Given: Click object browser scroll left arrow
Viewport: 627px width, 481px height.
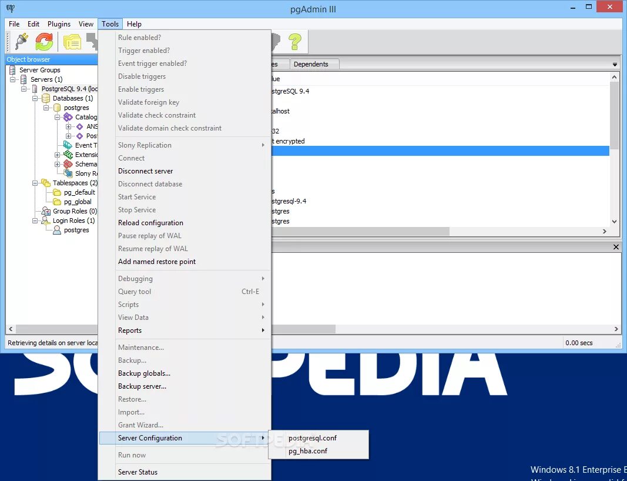Looking at the screenshot, I should coord(11,329).
